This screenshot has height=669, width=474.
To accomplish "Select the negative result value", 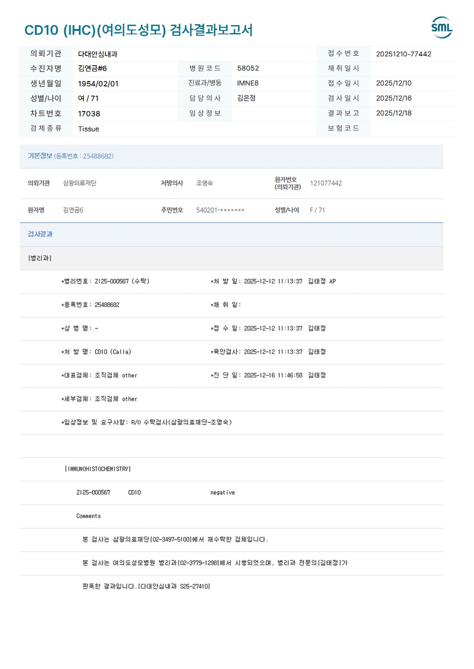I will (223, 493).
